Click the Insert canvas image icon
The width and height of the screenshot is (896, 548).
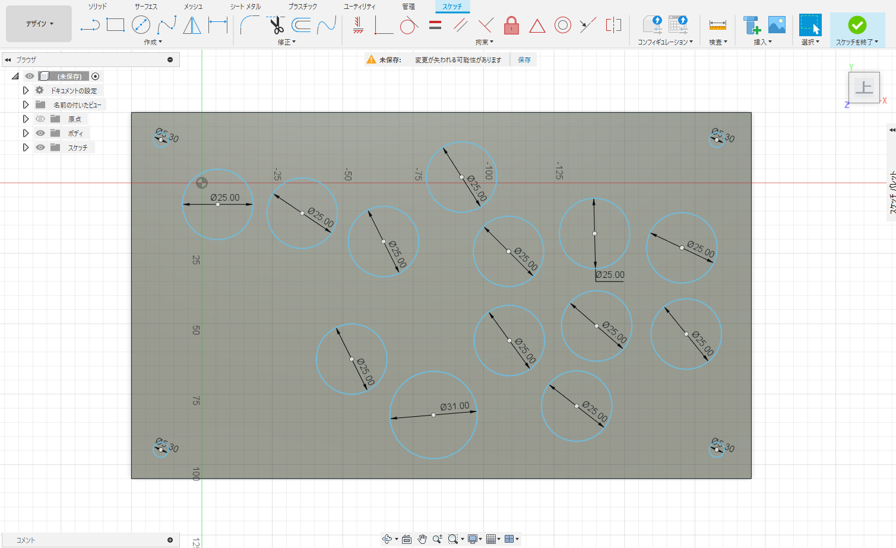[777, 25]
